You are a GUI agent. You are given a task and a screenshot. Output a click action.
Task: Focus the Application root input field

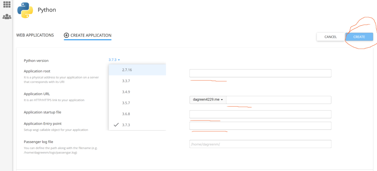(x=260, y=73)
